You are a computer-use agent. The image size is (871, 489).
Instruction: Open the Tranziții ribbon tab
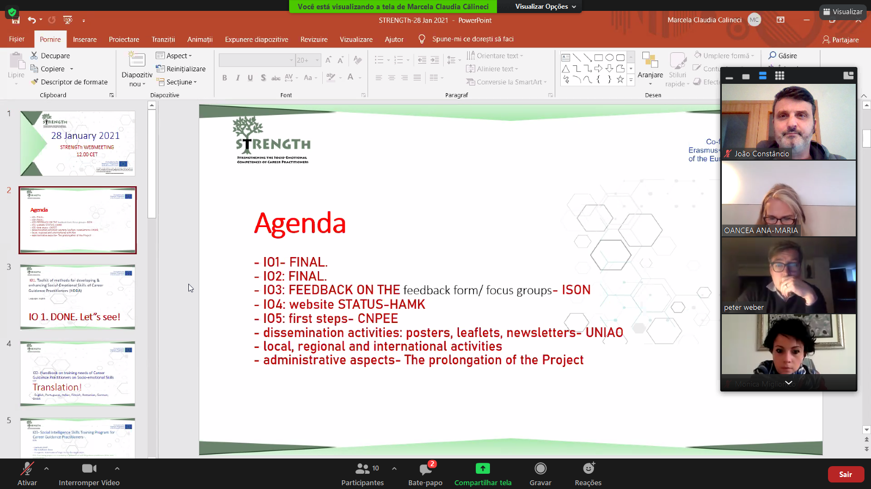[x=163, y=39]
